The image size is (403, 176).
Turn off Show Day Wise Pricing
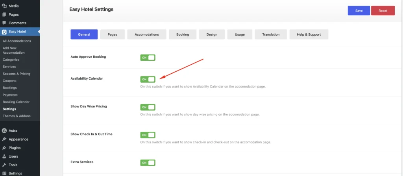tap(148, 107)
